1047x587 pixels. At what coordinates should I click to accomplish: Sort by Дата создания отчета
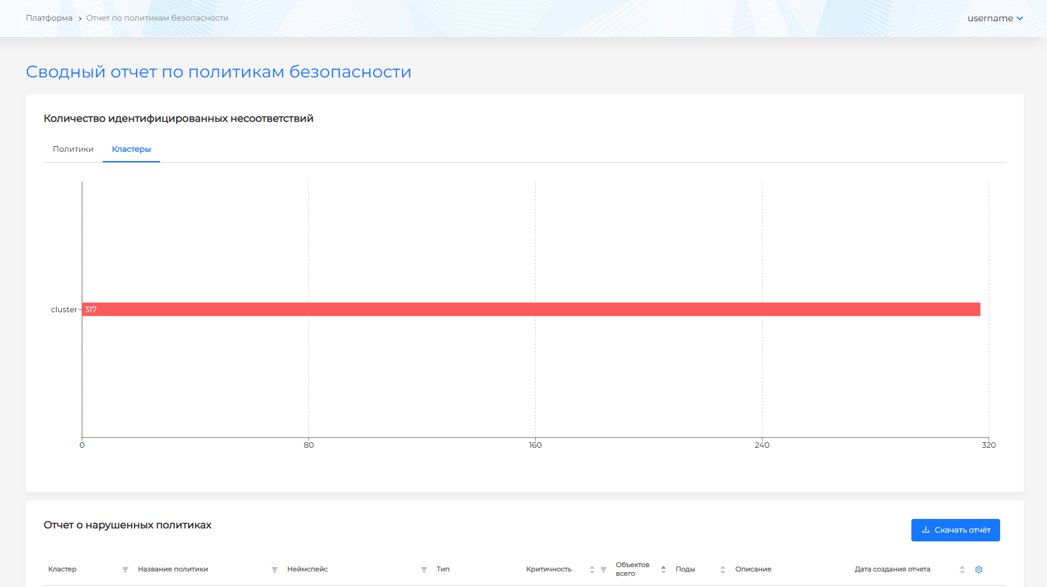962,570
